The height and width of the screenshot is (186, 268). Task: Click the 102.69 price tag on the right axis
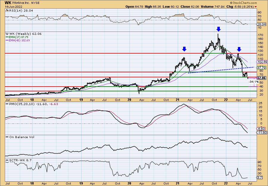click(x=262, y=62)
